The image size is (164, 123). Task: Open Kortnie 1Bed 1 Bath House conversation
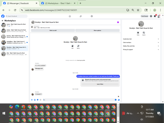14,36
